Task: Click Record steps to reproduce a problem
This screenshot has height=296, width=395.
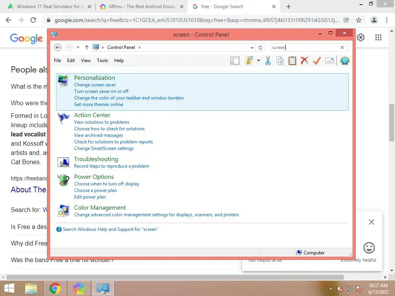Action: [x=111, y=166]
